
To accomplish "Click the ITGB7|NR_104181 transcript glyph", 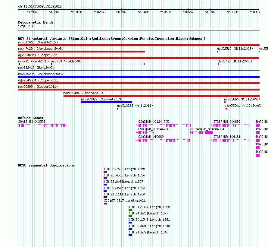I will tap(230, 140).
